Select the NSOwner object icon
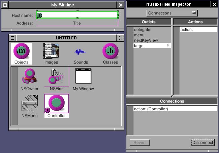 click(x=30, y=77)
